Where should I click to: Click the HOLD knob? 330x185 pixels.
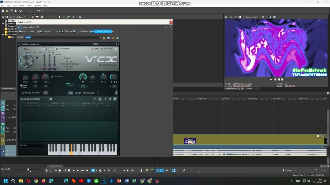pyautogui.click(x=25, y=78)
